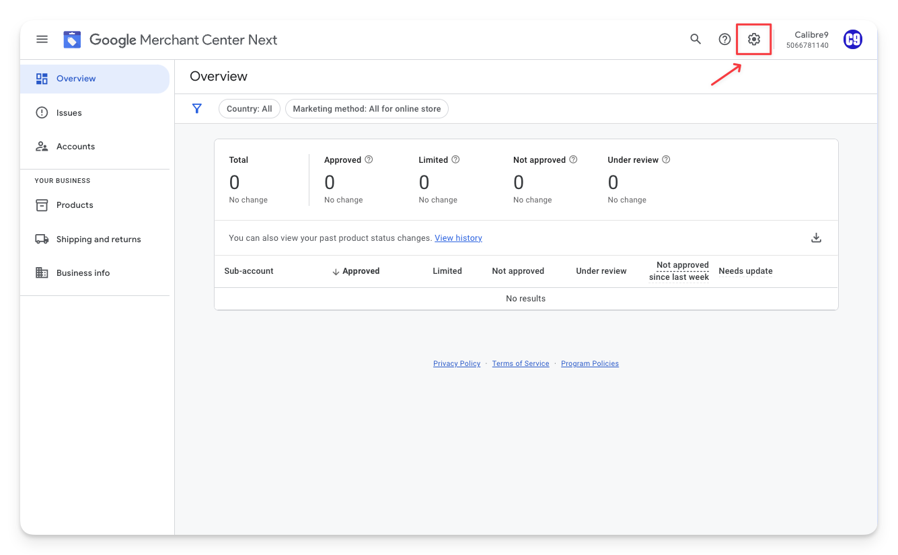Click the C9 account avatar
The image size is (898, 555).
[x=852, y=40]
